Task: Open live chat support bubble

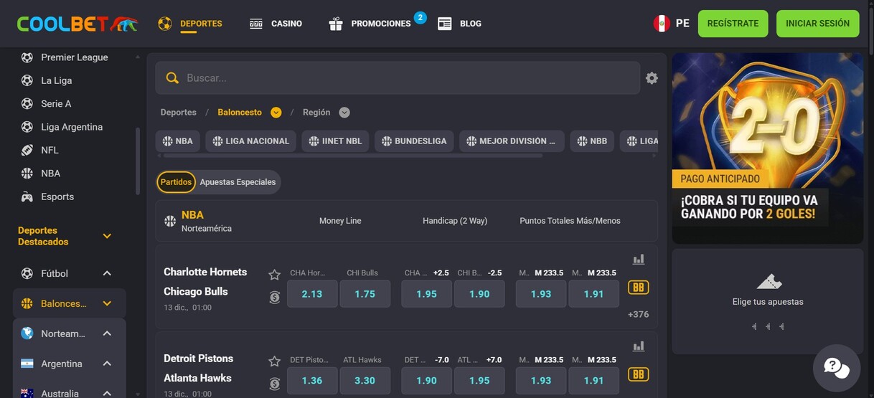Action: [x=837, y=368]
